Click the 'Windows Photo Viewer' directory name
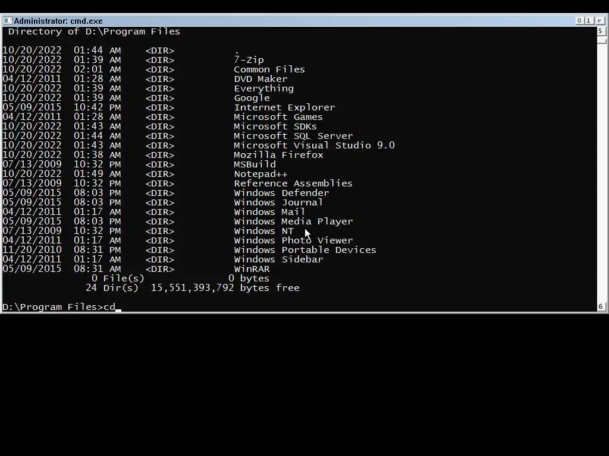This screenshot has height=456, width=609. coord(293,240)
